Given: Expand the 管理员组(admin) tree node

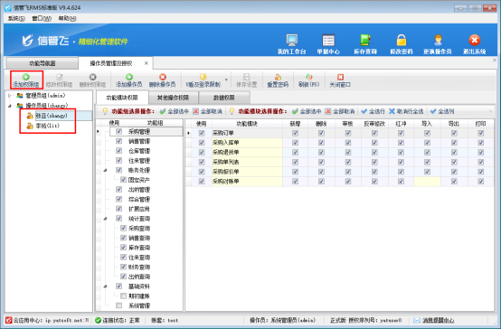Looking at the screenshot, I should [x=10, y=96].
